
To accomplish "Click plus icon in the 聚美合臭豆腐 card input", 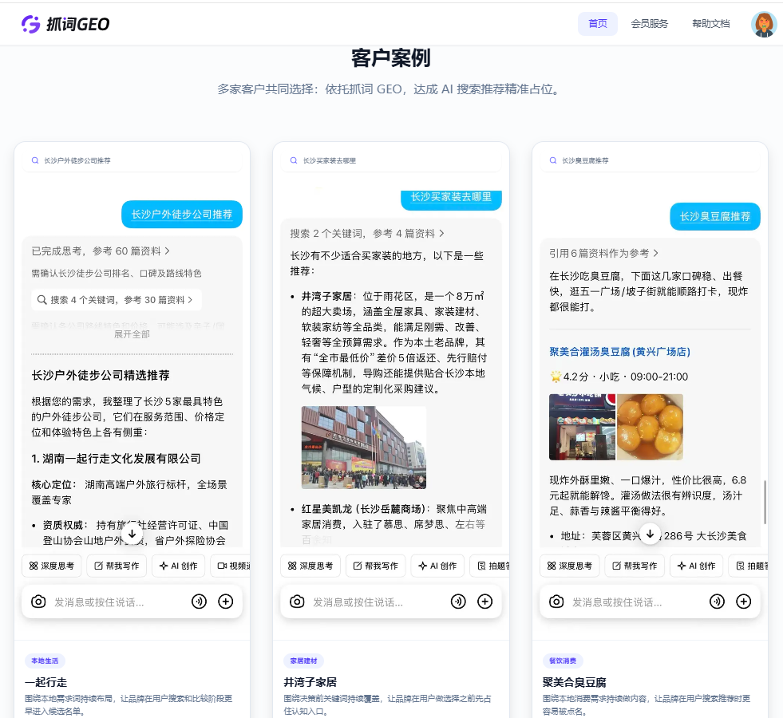I will 744,602.
